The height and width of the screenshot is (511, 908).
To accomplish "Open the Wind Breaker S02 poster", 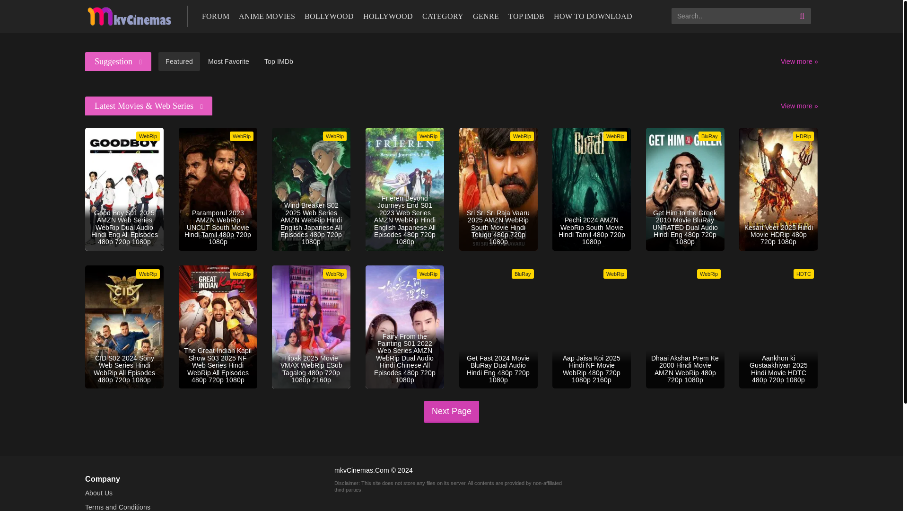I will (x=311, y=189).
